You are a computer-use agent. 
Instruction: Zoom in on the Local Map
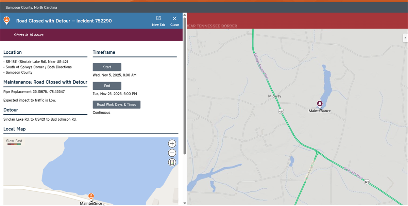[172, 143]
